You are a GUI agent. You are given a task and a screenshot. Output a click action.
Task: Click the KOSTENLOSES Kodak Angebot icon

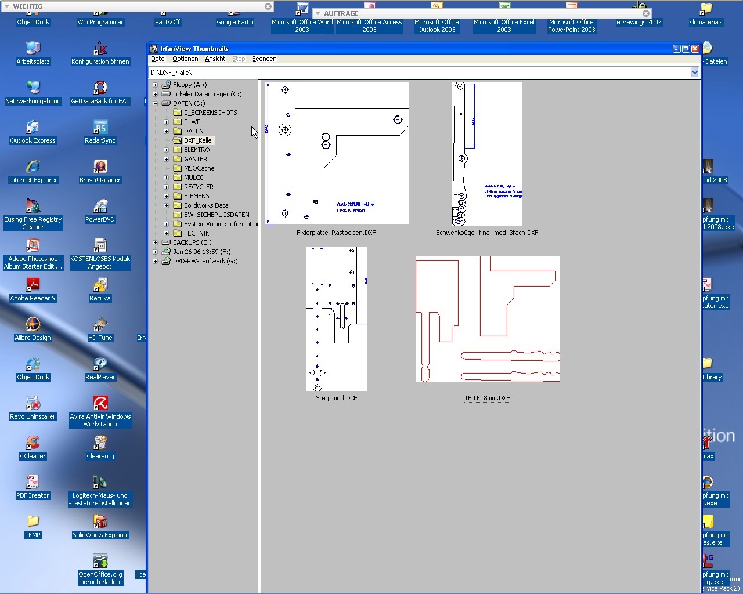(x=100, y=246)
